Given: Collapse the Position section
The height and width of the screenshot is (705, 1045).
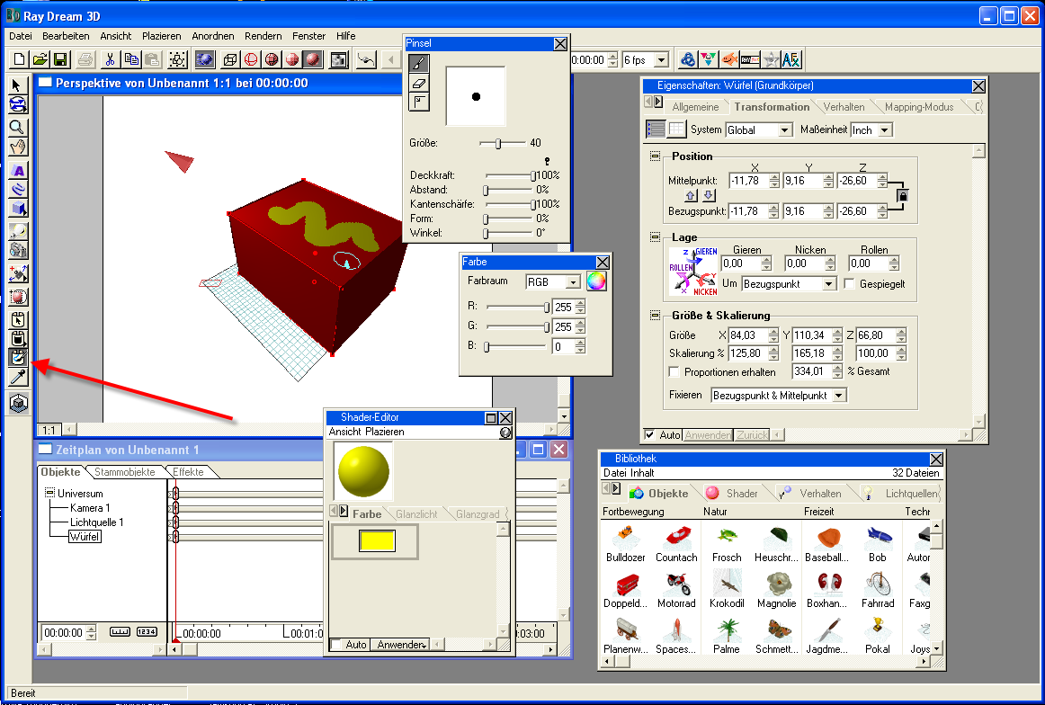Looking at the screenshot, I should pyautogui.click(x=655, y=156).
